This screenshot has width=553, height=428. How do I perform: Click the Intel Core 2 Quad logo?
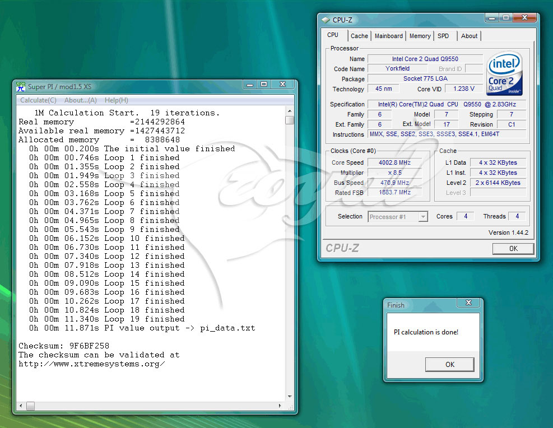505,73
